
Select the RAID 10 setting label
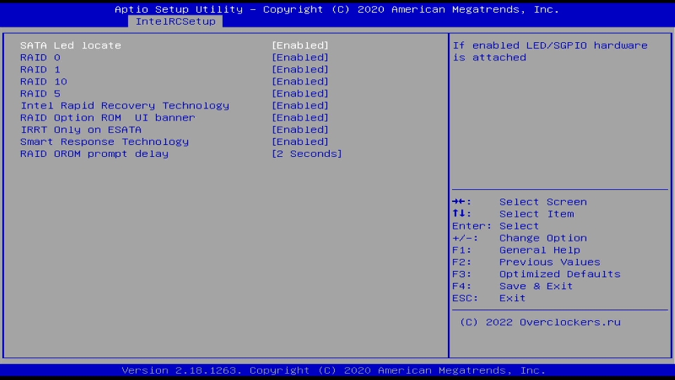coord(44,82)
